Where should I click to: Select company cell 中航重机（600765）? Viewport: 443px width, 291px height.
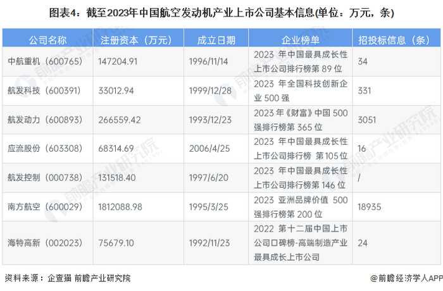click(45, 61)
